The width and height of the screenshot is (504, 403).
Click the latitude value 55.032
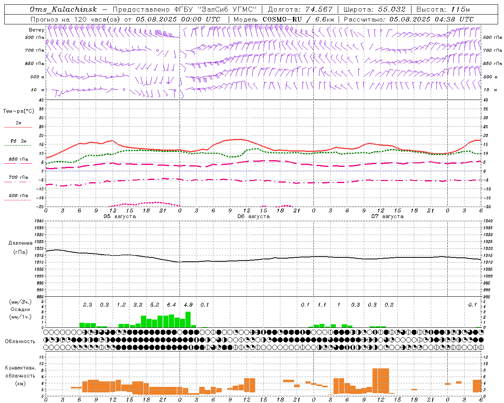tap(392, 9)
